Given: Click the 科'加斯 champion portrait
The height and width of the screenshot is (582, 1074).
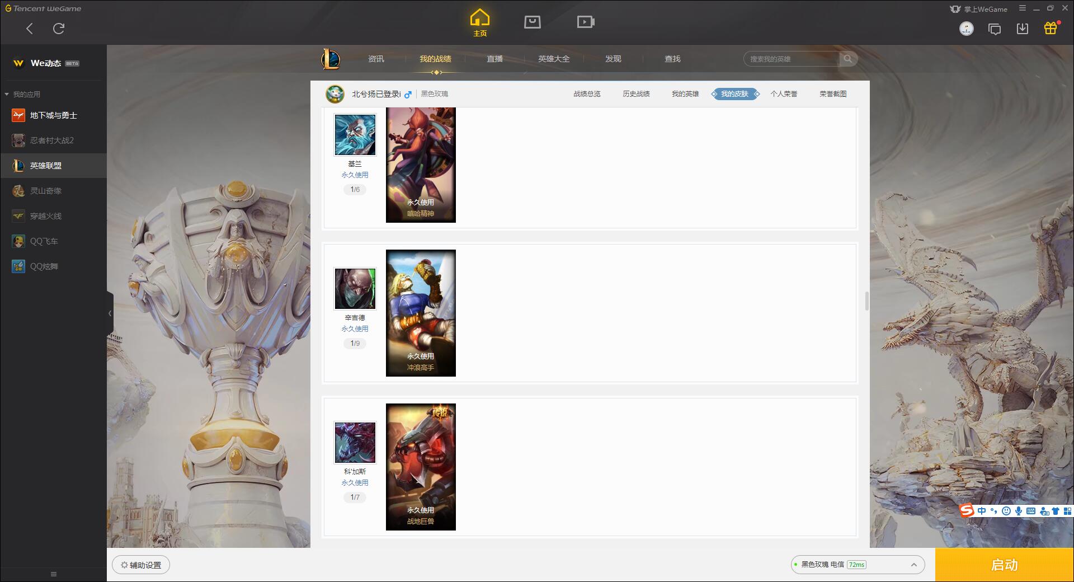Looking at the screenshot, I should coord(355,443).
